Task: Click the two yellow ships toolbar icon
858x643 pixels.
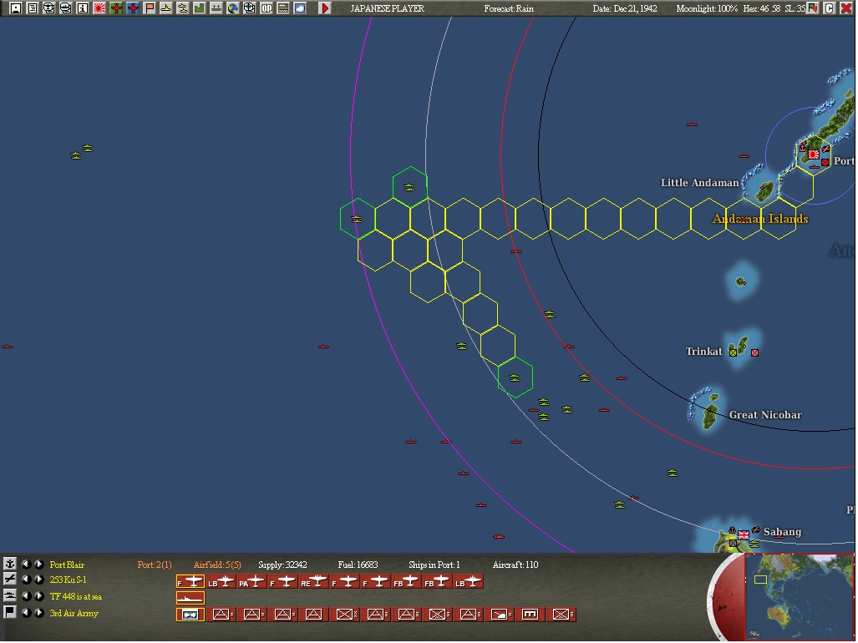Action: 183,8
